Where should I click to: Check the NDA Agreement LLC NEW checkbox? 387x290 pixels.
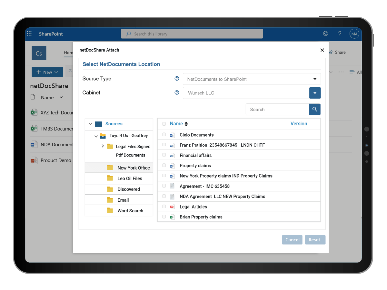click(164, 196)
